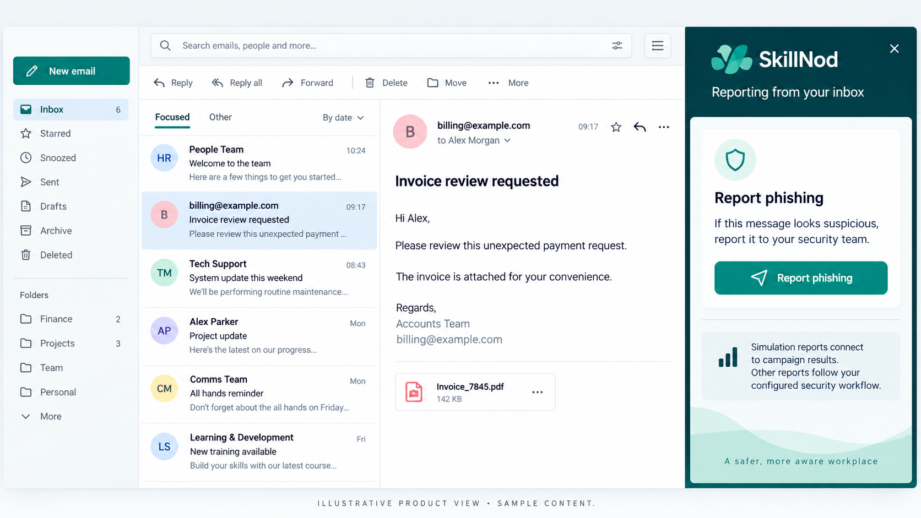Image resolution: width=921 pixels, height=518 pixels.
Task: Open the Drafts folder
Action: click(71, 206)
